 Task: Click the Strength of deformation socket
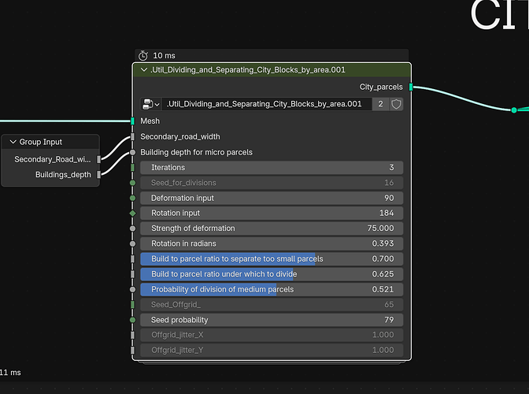pyautogui.click(x=132, y=229)
